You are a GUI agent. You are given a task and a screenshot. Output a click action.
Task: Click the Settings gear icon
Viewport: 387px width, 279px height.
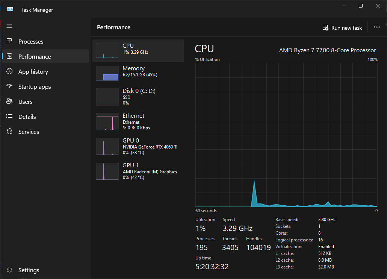point(9,270)
